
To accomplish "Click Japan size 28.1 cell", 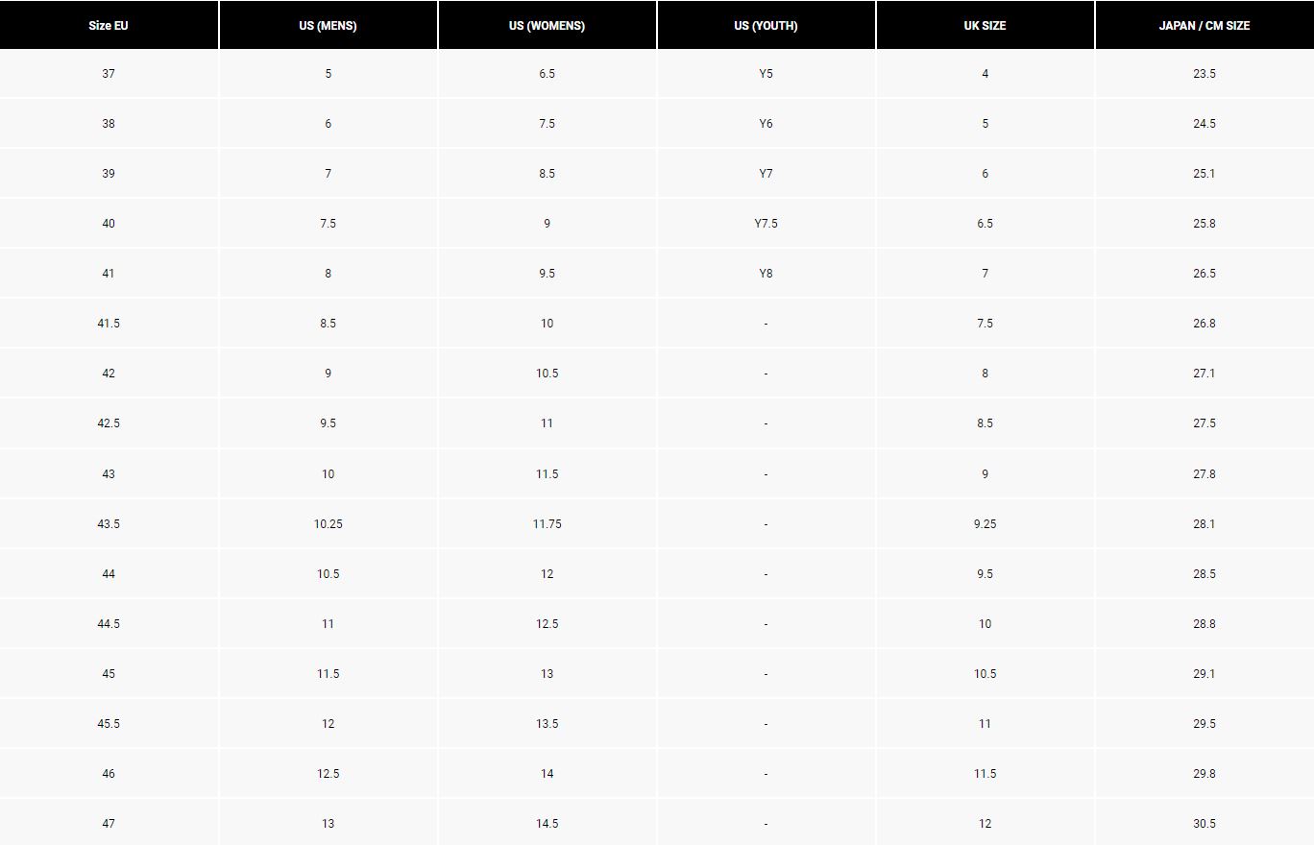I will pyautogui.click(x=1204, y=524).
